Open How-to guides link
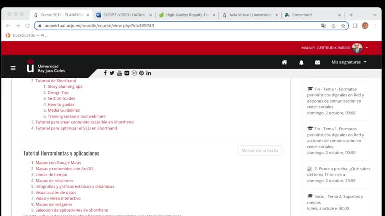385x216 pixels. coord(61,104)
